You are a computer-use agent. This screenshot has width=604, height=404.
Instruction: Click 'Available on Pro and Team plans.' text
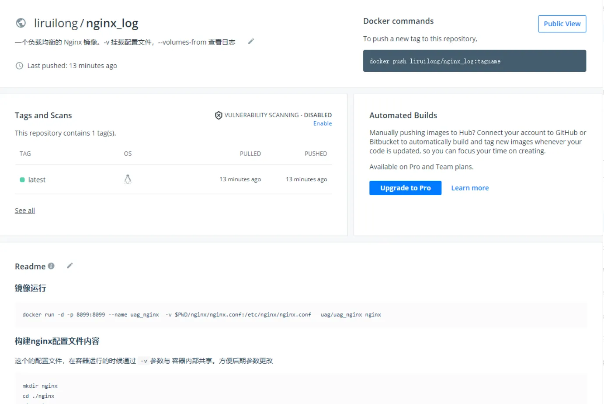(x=421, y=167)
